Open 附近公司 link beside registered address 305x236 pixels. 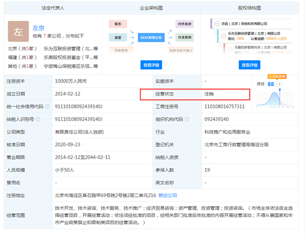click(x=168, y=195)
